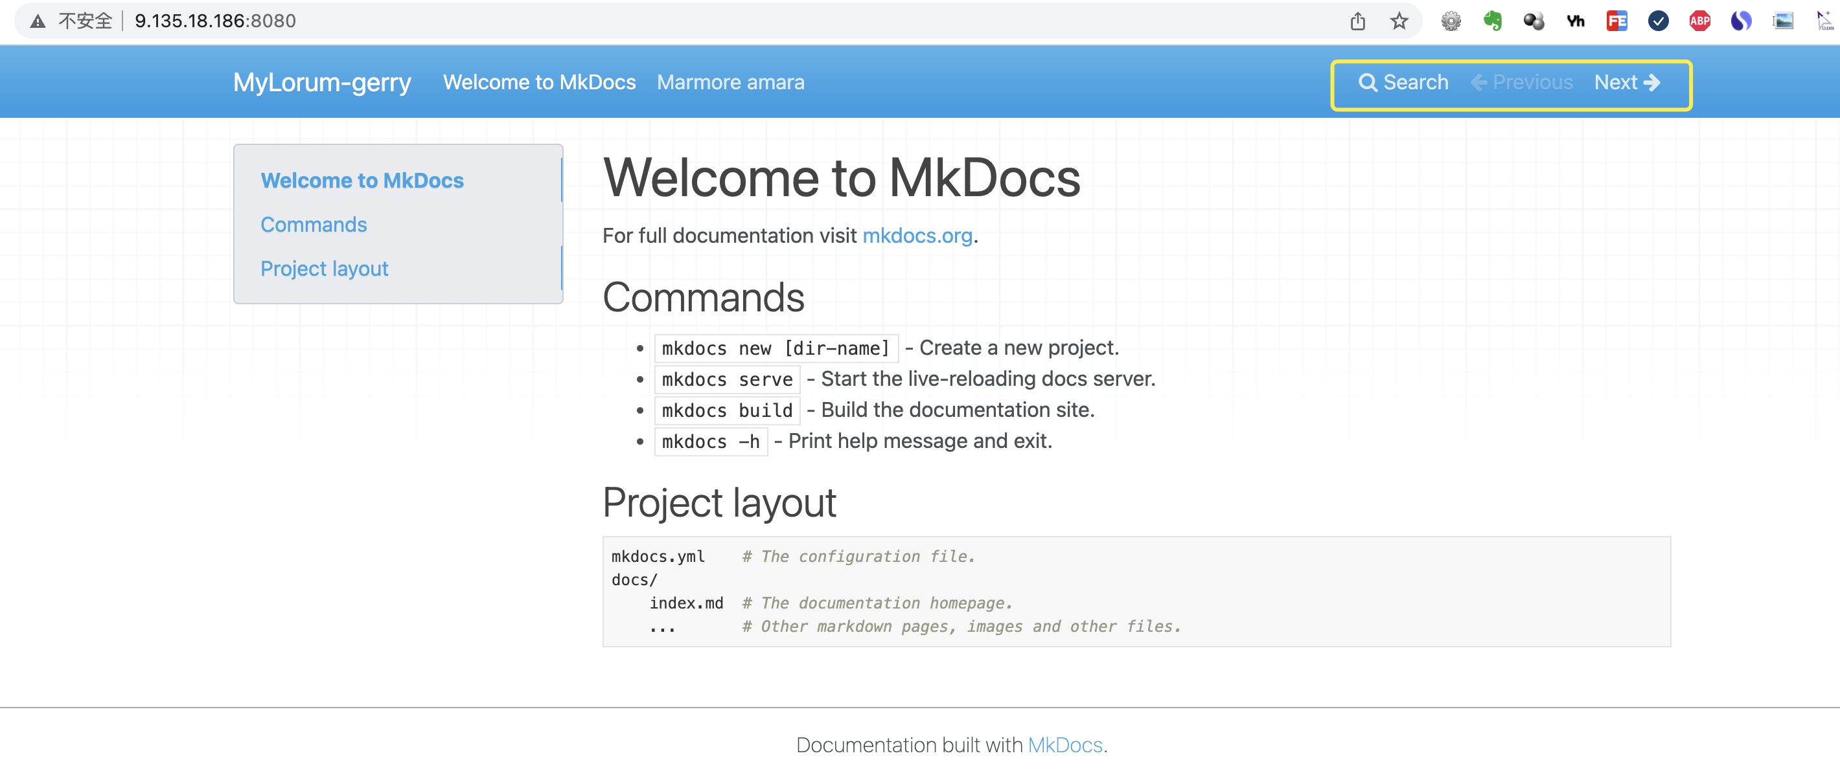Image resolution: width=1840 pixels, height=782 pixels.
Task: Click 'index.md' in the code block
Action: (685, 603)
